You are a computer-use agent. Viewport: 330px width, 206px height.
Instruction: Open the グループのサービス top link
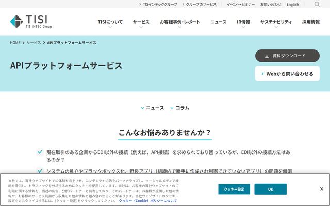(x=200, y=4)
